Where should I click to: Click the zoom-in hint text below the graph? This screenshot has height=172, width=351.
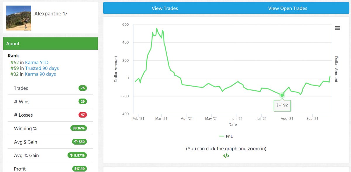coord(226,148)
